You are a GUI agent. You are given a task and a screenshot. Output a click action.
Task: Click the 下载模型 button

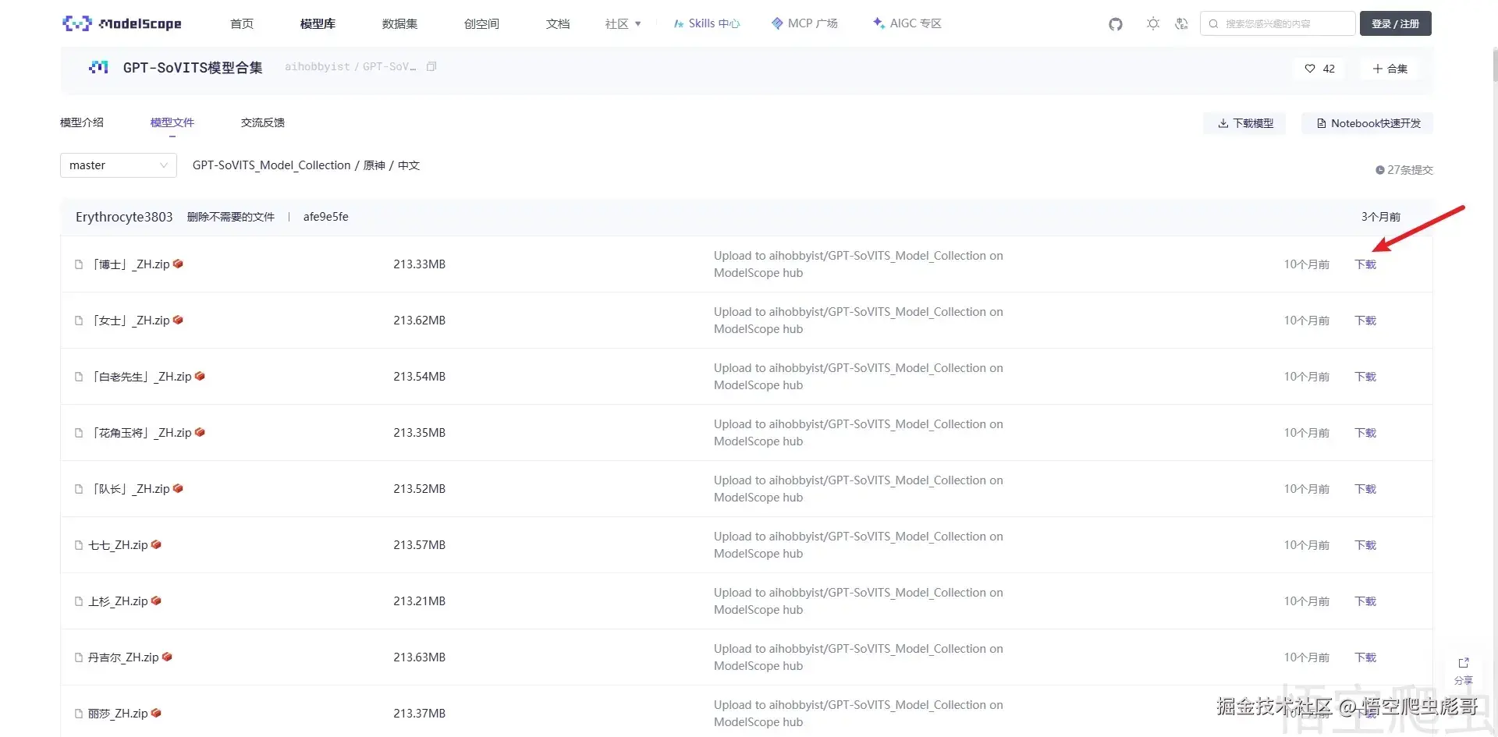(x=1245, y=123)
